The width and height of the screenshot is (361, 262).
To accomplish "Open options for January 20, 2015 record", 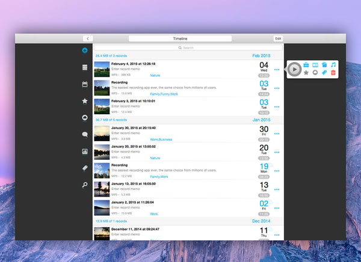I will [x=277, y=152].
